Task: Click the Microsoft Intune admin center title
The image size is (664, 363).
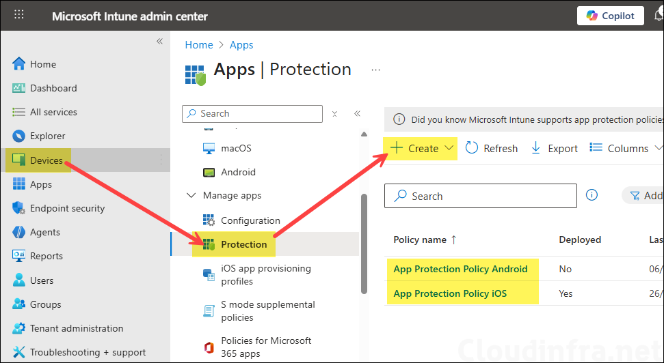Action: [x=129, y=16]
